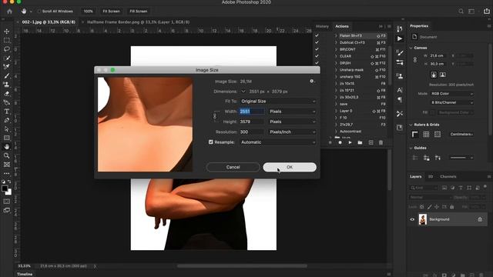Screen dimensions: 493x277
Task: Toggle checkmark for BR\CONT action
Action: tap(317, 49)
